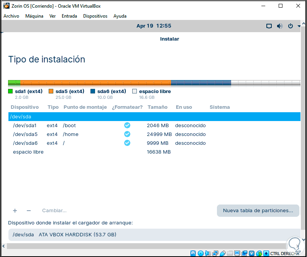Click the horizontal scrollbar at the bottom
Viewport: 307px width, 257px height.
click(x=146, y=246)
